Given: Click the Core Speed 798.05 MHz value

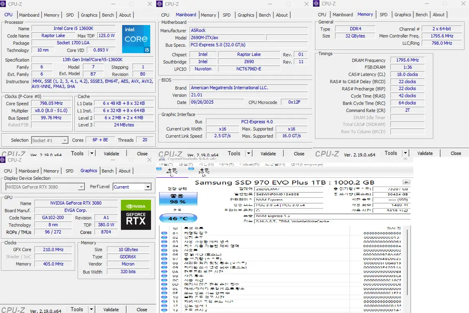Looking at the screenshot, I should pos(51,103).
